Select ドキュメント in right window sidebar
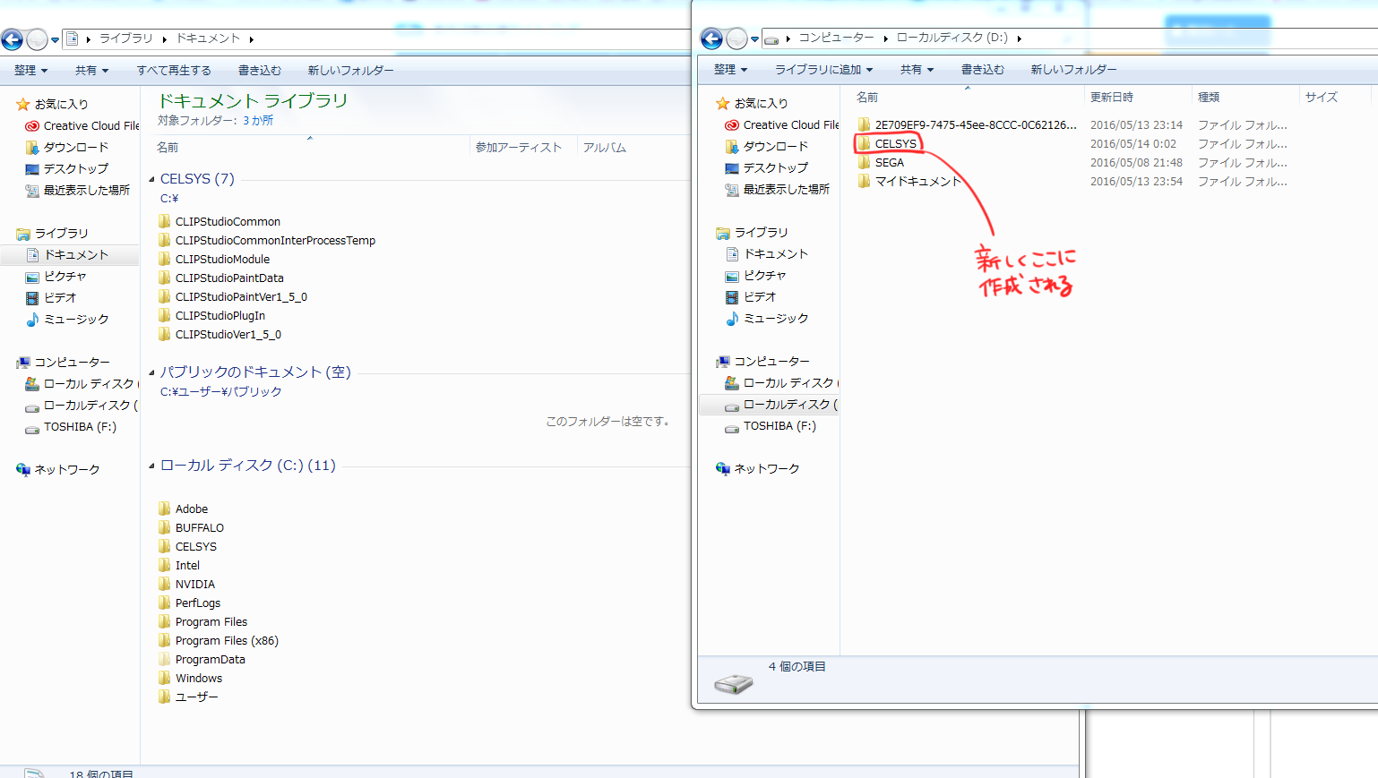 (767, 254)
